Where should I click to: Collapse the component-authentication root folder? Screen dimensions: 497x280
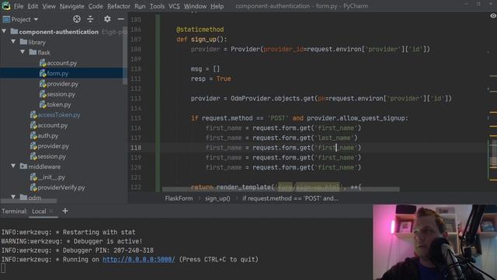pyautogui.click(x=4, y=31)
